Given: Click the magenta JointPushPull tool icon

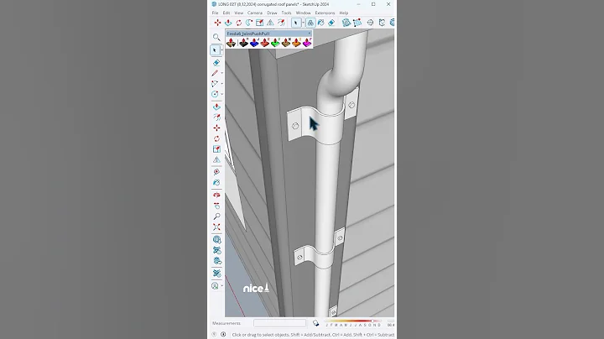Looking at the screenshot, I should click(x=307, y=43).
